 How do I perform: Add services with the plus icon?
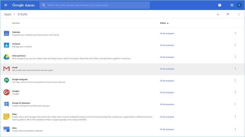(218, 14)
